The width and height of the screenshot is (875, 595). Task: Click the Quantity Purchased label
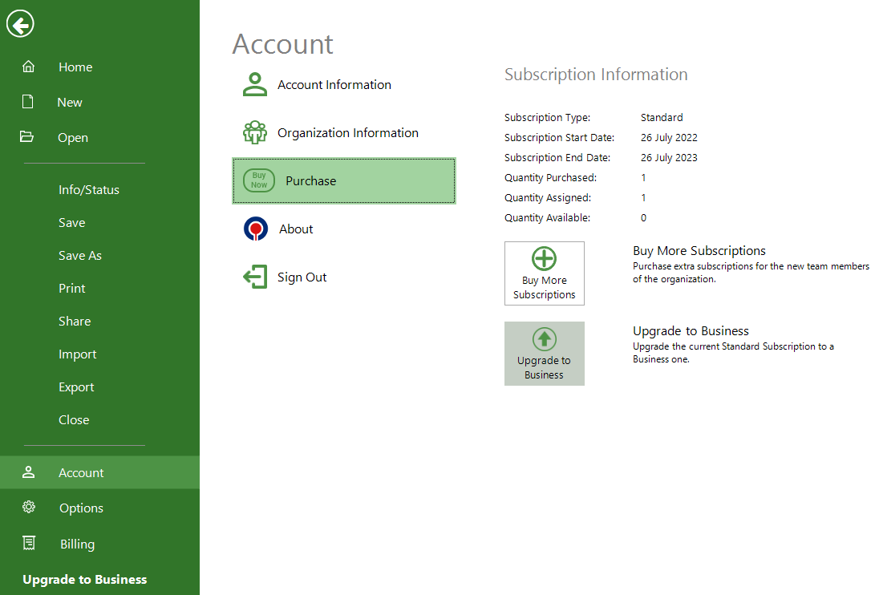pos(550,177)
